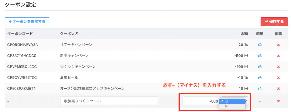
Task: Print the 新春キャンペーン coupon
Action: [260, 56]
